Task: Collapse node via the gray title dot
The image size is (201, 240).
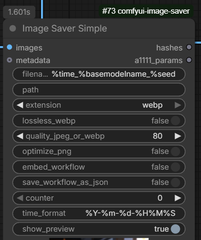Action: pos(13,28)
